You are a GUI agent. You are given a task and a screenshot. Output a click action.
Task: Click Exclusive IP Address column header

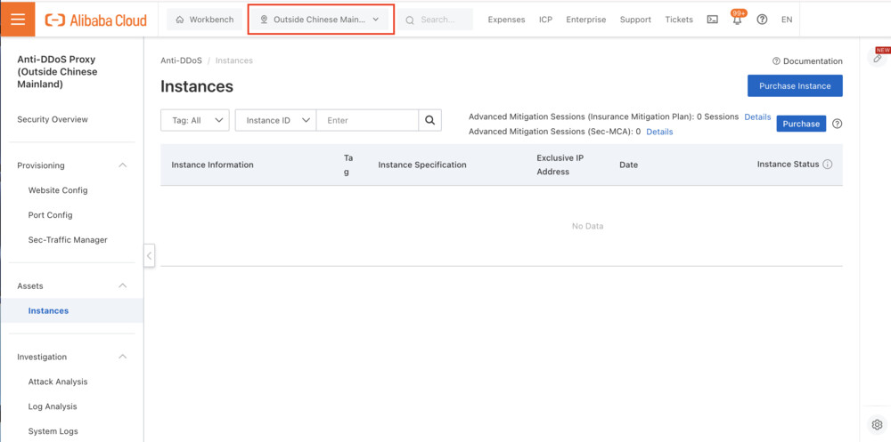coord(560,165)
